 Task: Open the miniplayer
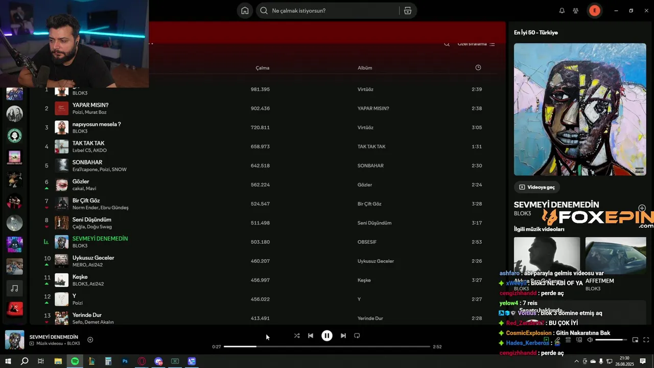click(x=635, y=340)
